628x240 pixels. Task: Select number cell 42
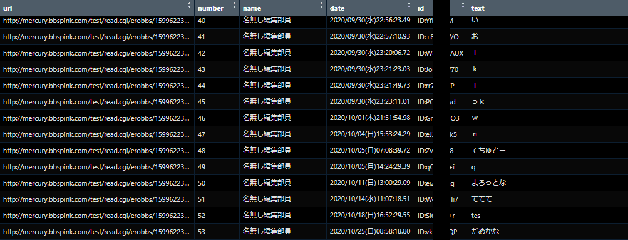pyautogui.click(x=217, y=53)
